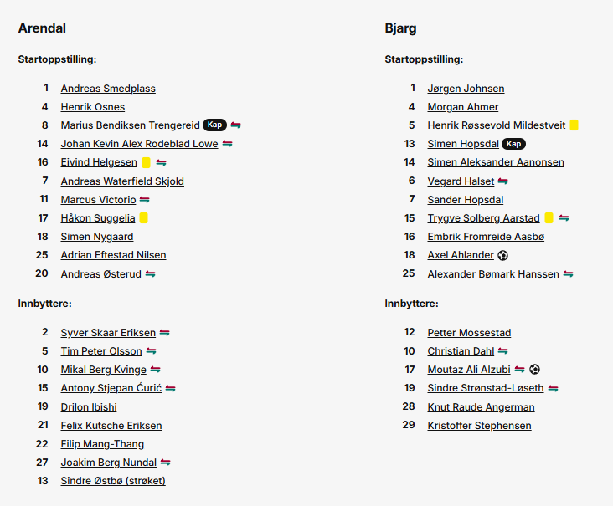Click Trygve Solberg Aarstad's yellow card
613x506 pixels.
[x=549, y=218]
